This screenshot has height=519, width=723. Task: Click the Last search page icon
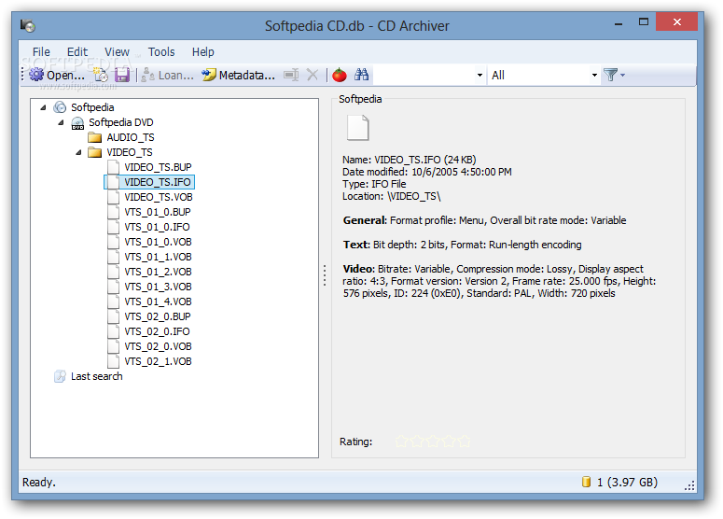[x=60, y=376]
